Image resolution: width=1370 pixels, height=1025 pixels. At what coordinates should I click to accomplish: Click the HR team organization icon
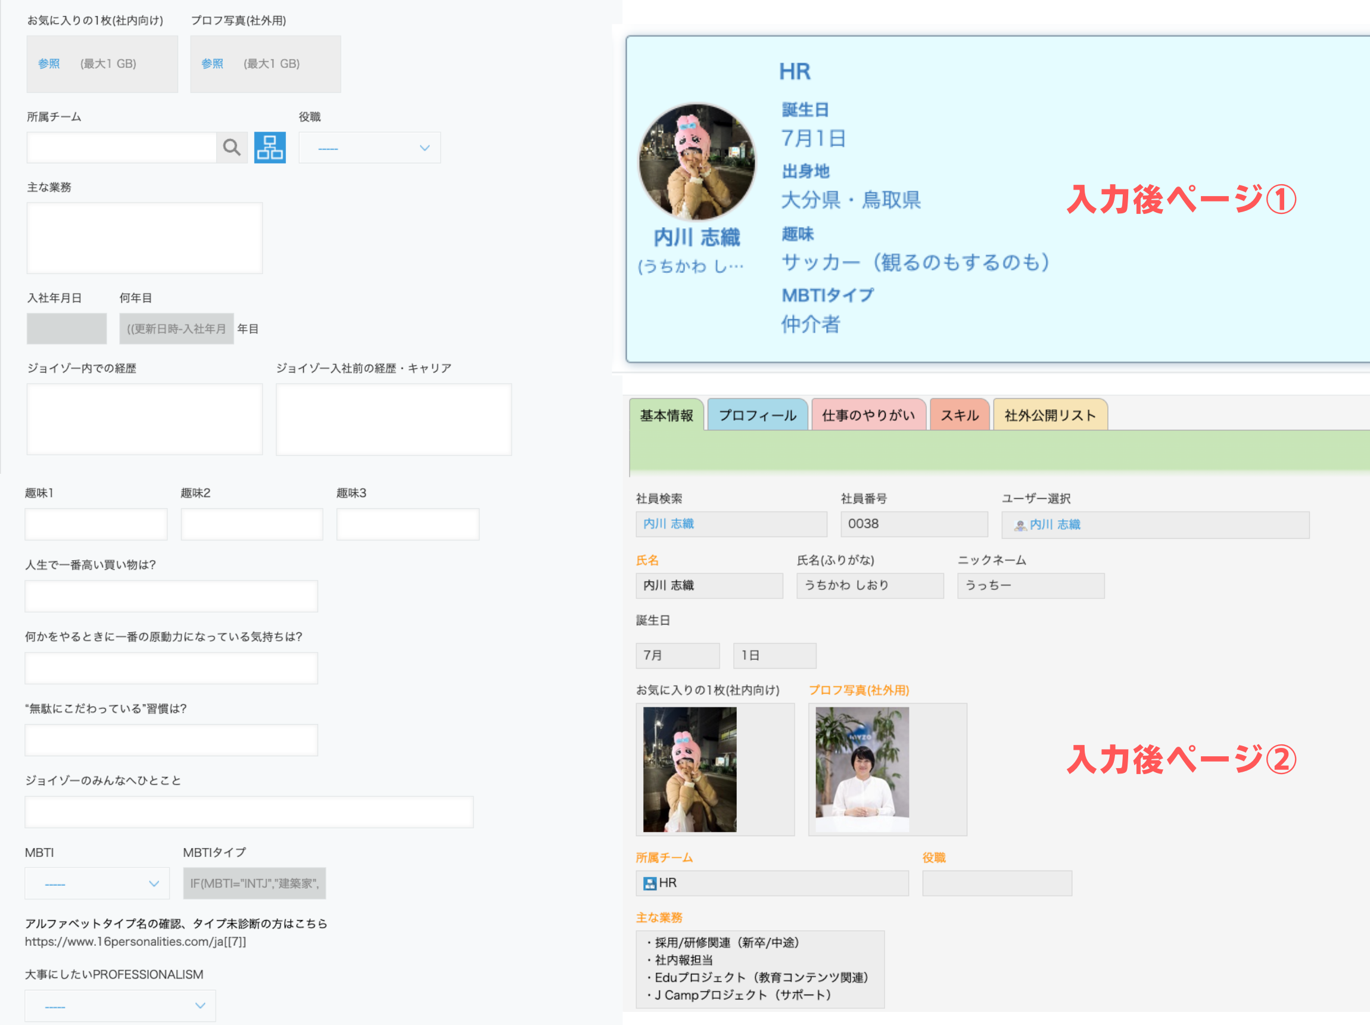click(650, 884)
